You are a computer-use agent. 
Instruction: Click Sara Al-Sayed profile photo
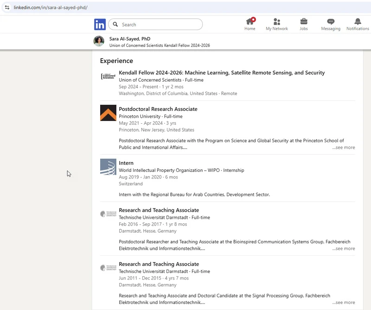(99, 41)
